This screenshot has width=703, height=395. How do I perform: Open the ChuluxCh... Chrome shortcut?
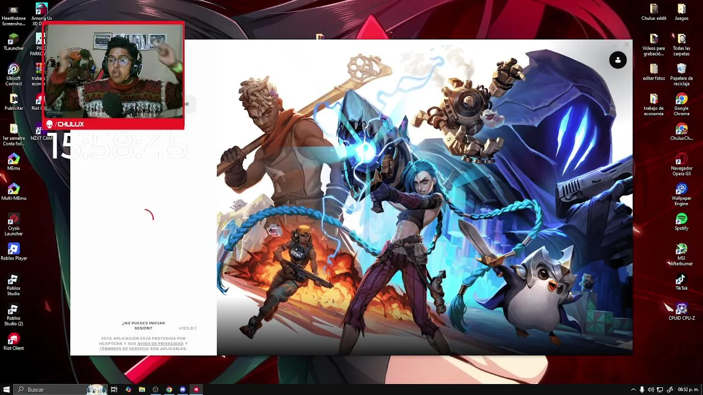click(x=682, y=132)
